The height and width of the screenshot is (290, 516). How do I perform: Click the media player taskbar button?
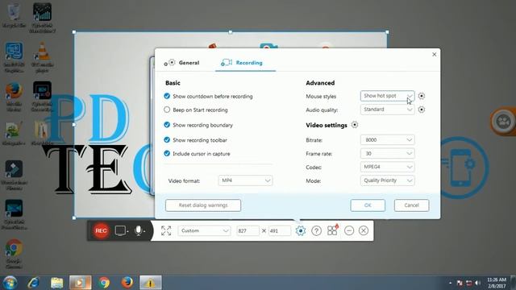click(x=81, y=283)
